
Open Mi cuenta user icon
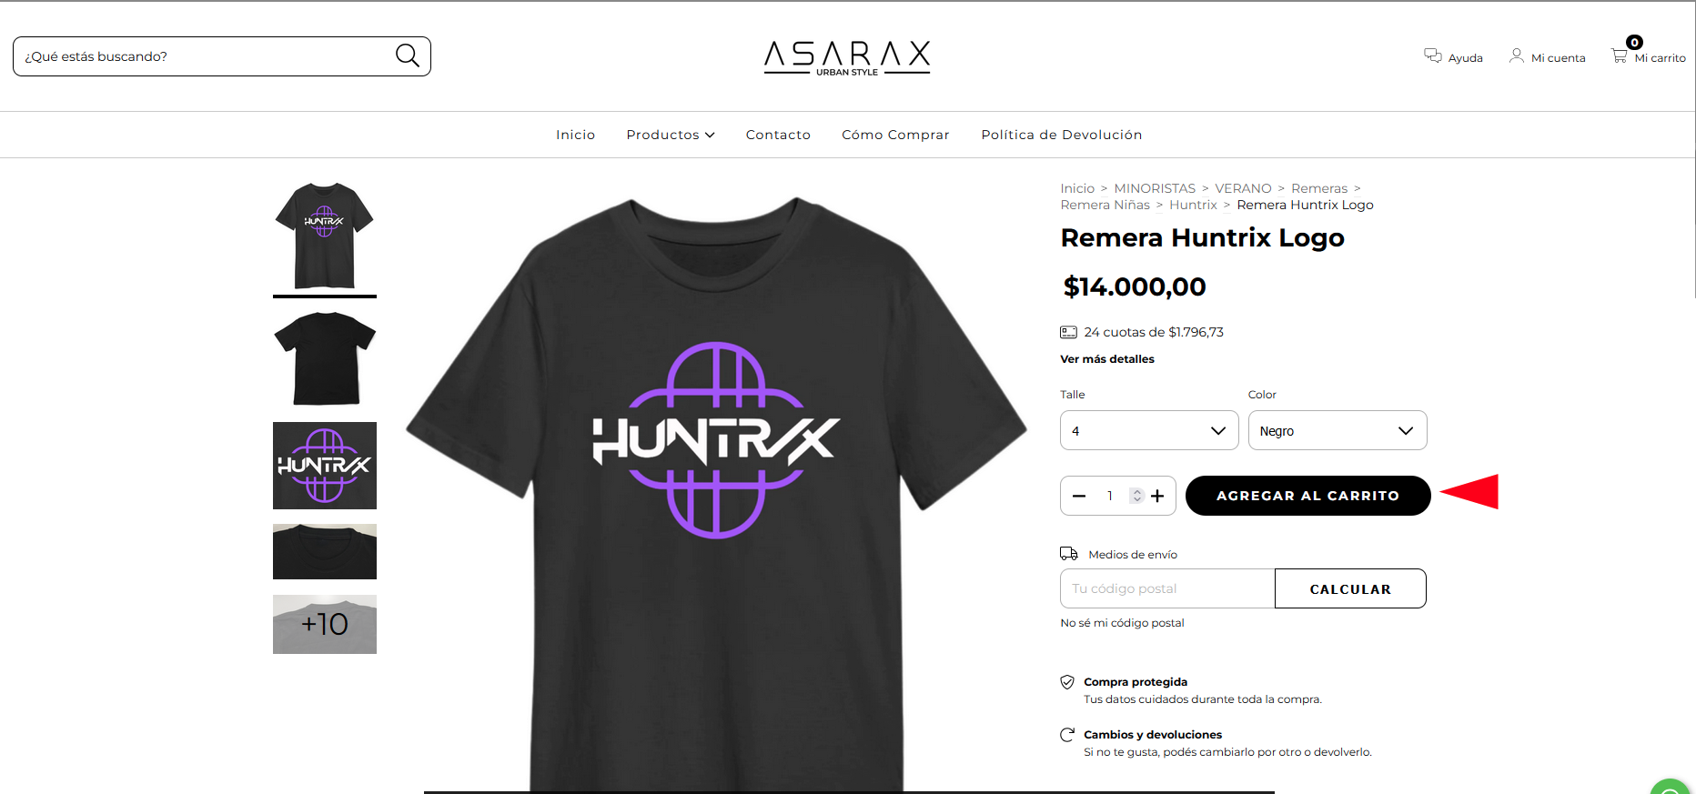click(1517, 55)
